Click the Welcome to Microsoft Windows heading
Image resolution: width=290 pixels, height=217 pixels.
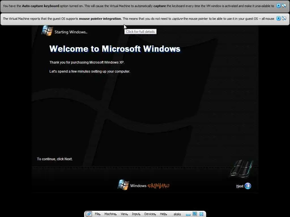pos(115,49)
